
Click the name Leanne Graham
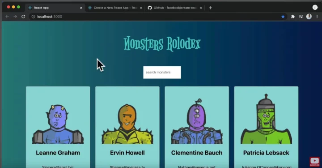click(x=58, y=153)
